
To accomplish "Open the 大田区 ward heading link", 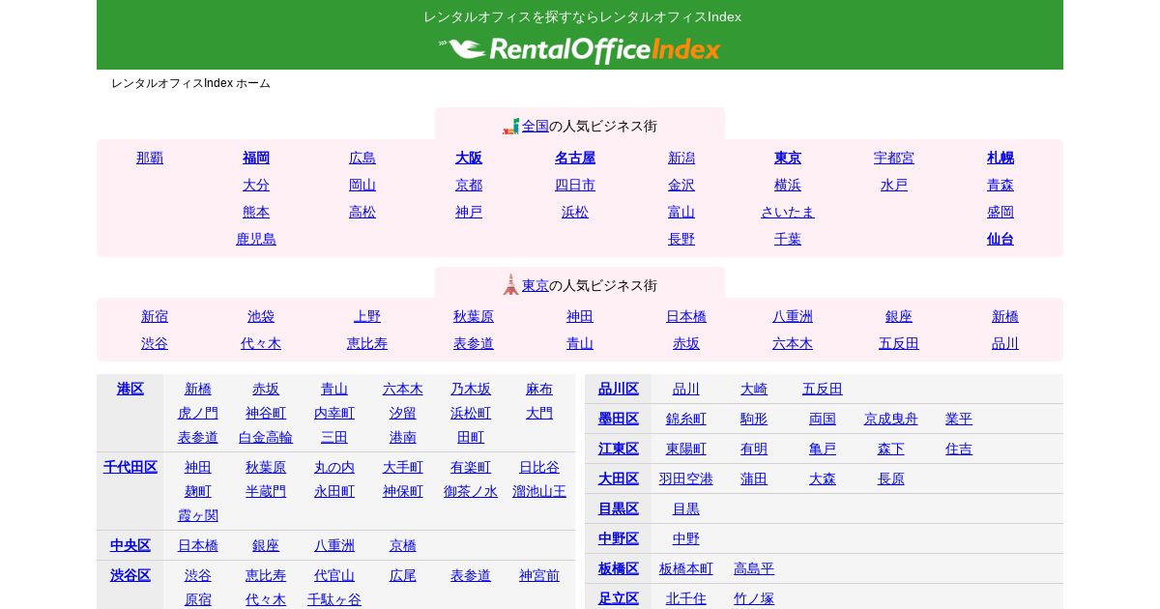I will [619, 478].
